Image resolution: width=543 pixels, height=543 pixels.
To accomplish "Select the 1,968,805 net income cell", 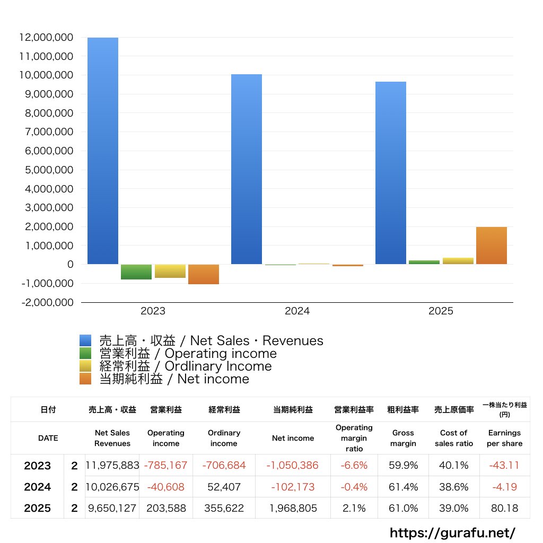I will 293,508.
